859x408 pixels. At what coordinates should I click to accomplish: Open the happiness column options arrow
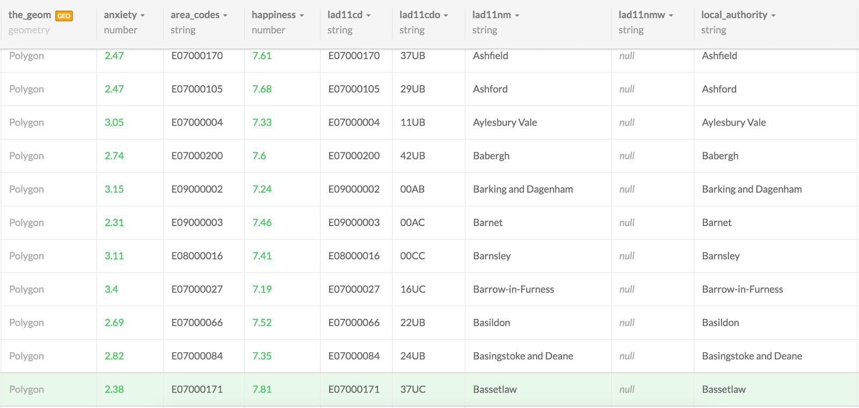click(x=302, y=16)
